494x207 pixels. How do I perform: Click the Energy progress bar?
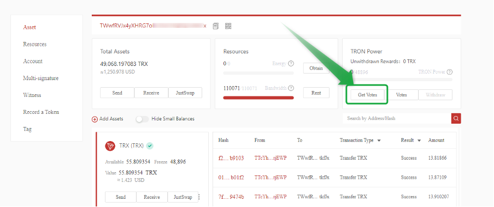point(258,73)
